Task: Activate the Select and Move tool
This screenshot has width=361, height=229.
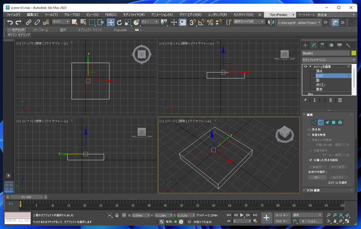Action: click(111, 22)
